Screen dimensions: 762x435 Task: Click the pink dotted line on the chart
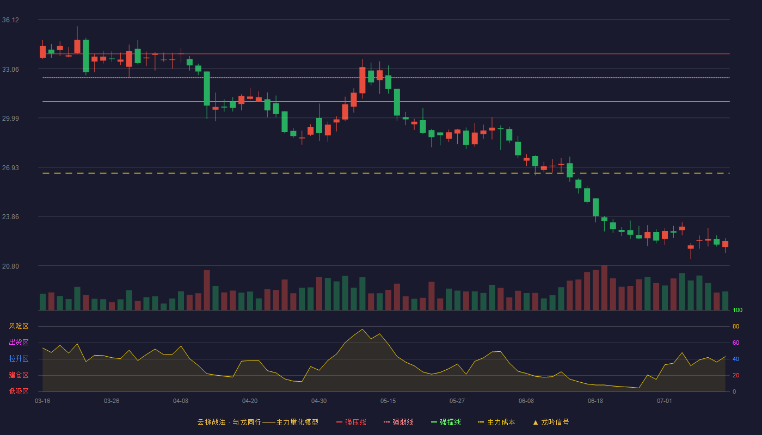pos(386,78)
